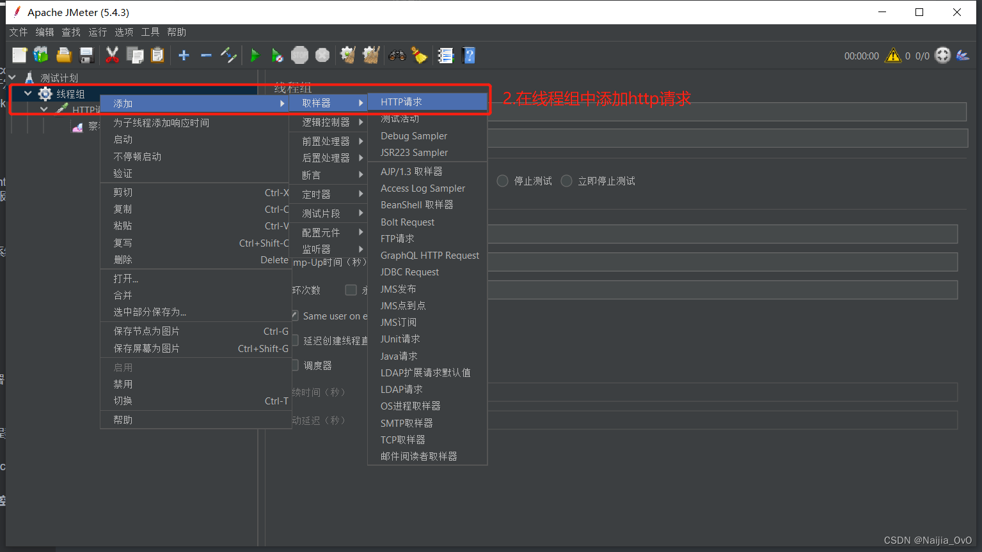This screenshot has width=982, height=552.
Task: Click the Clear all results icon
Action: coord(371,56)
